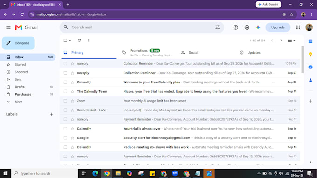Switch to the Primary tab
Image resolution: width=317 pixels, height=178 pixels.
pyautogui.click(x=89, y=53)
